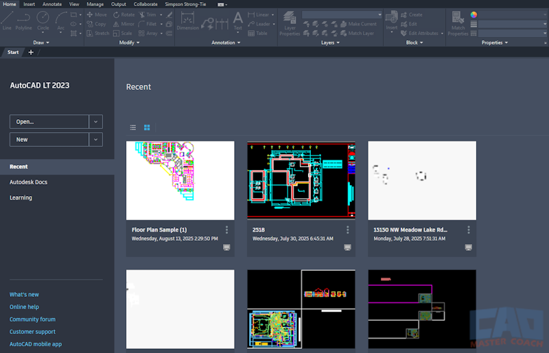Expand the Modify panel

pyautogui.click(x=129, y=42)
